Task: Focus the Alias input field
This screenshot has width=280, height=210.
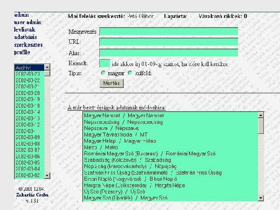Action: coord(169,53)
